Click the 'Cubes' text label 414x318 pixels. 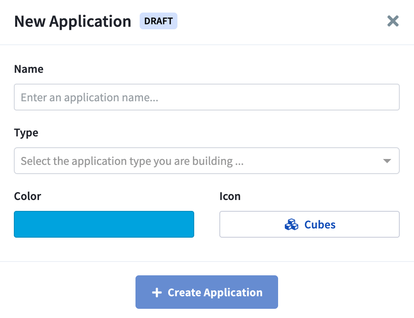320,225
